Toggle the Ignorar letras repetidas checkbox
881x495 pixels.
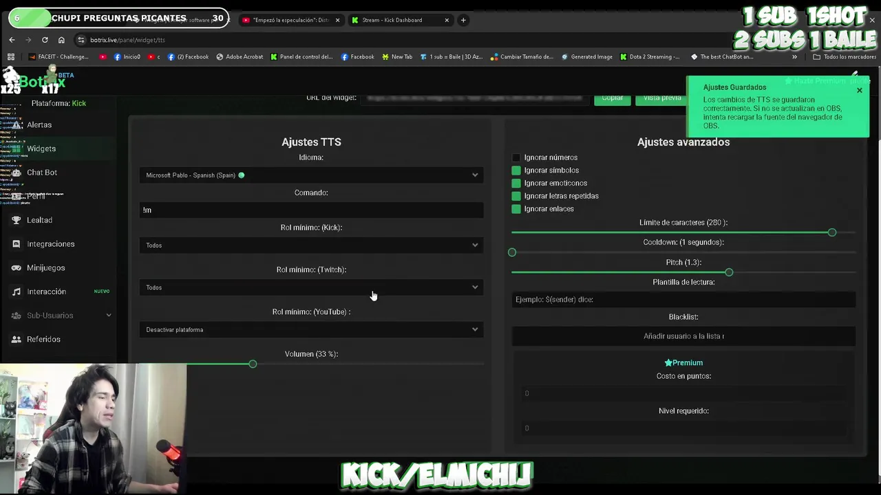[516, 196]
